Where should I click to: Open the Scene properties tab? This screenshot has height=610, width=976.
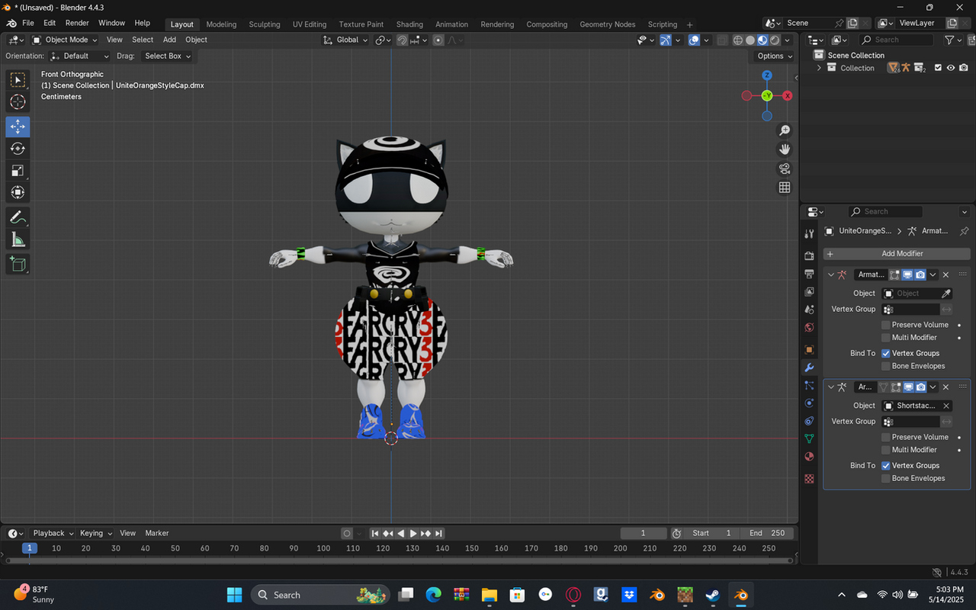point(810,310)
